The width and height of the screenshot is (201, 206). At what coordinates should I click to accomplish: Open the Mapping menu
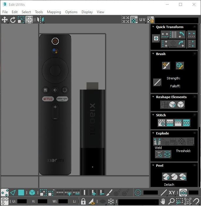coord(54,12)
